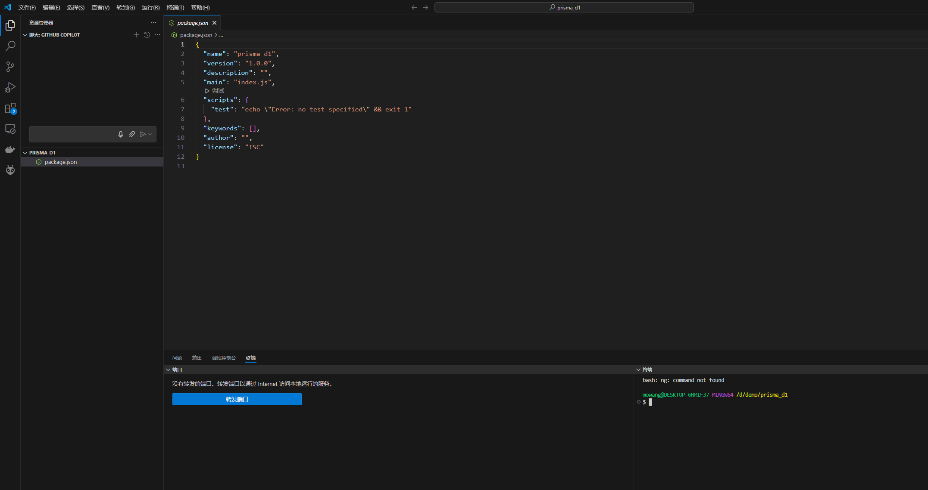Click the "prisma_d1" name value in editor

point(255,54)
